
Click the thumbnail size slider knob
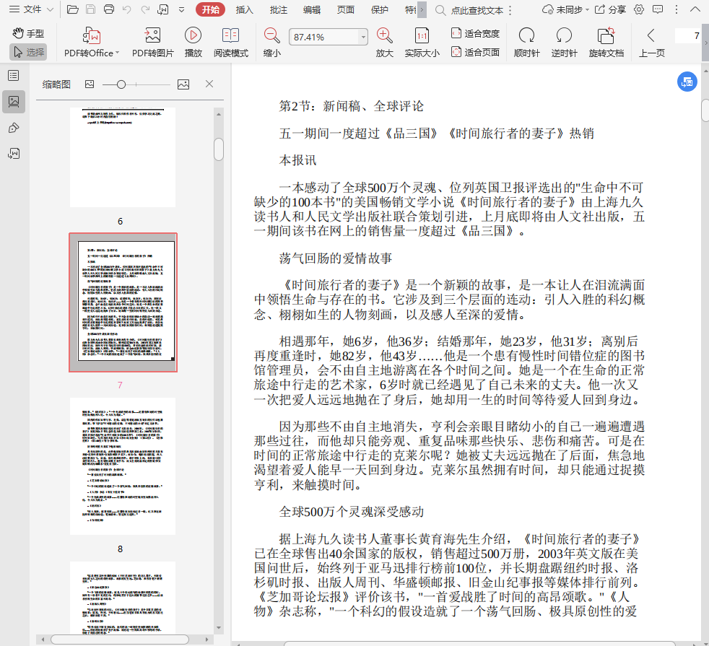[121, 84]
